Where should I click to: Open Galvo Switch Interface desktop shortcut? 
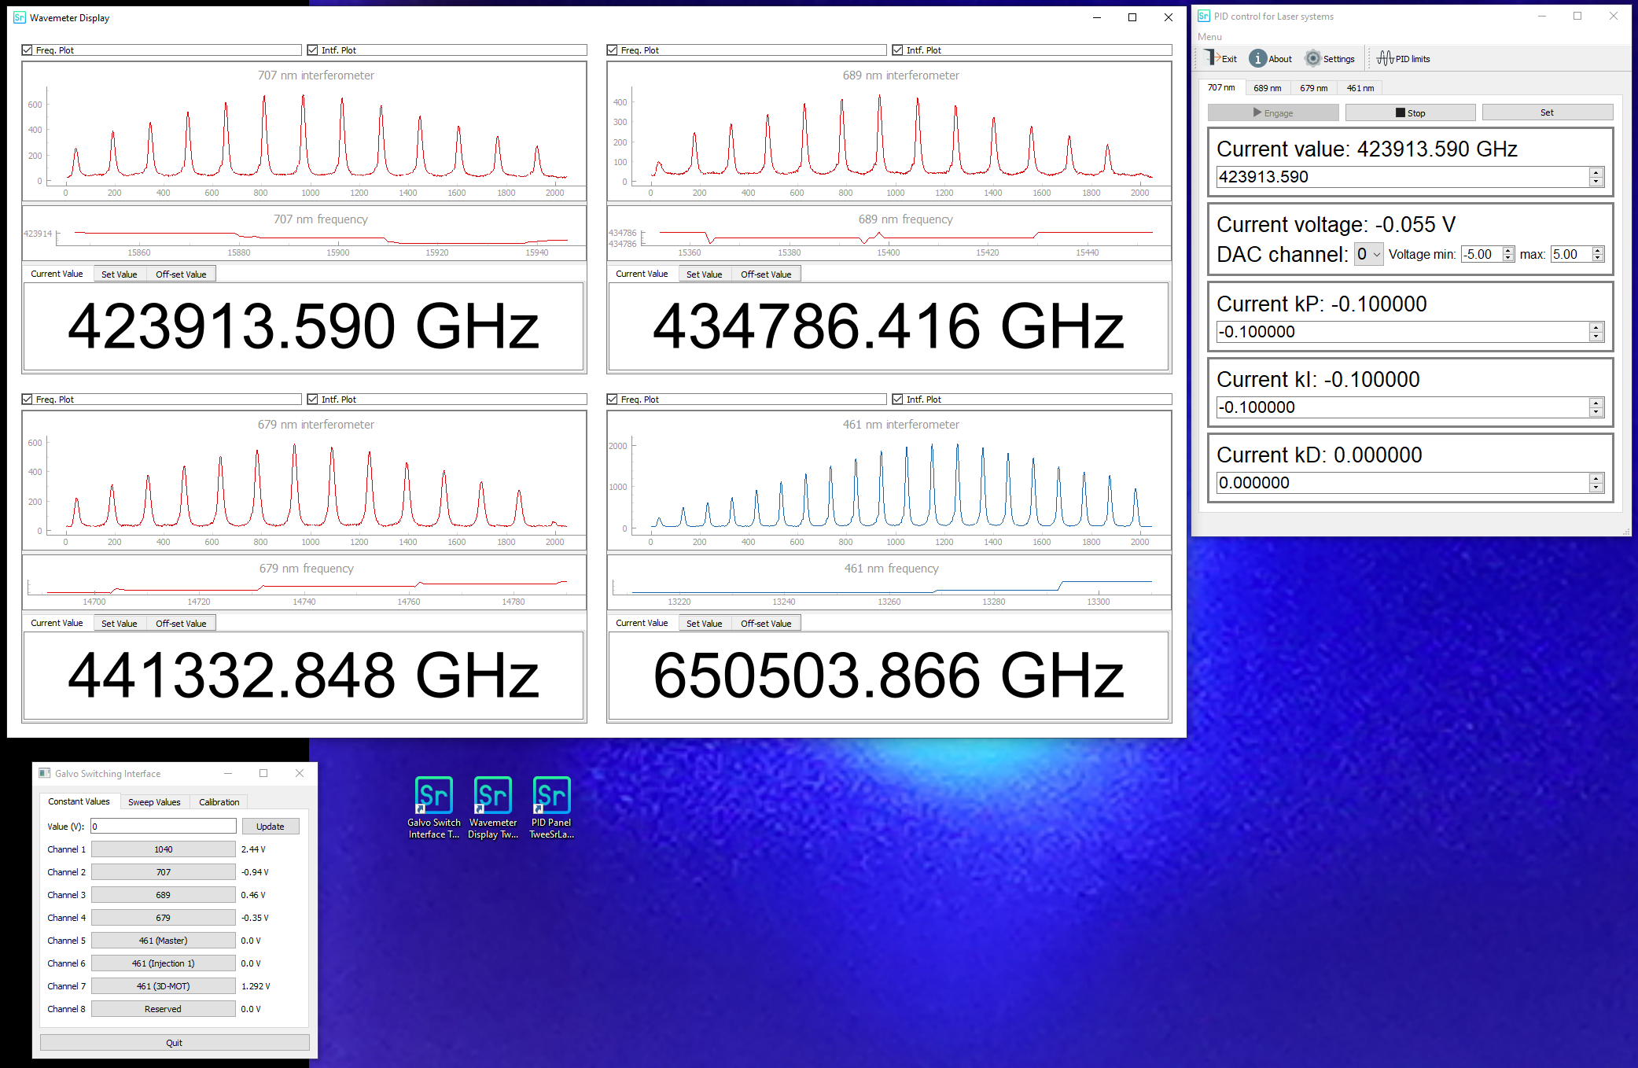[434, 807]
